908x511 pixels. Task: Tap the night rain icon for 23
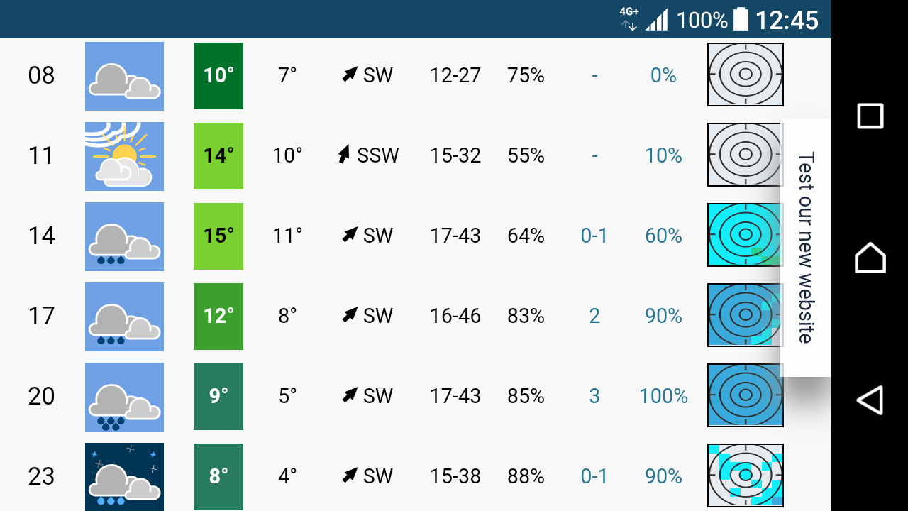pos(124,476)
